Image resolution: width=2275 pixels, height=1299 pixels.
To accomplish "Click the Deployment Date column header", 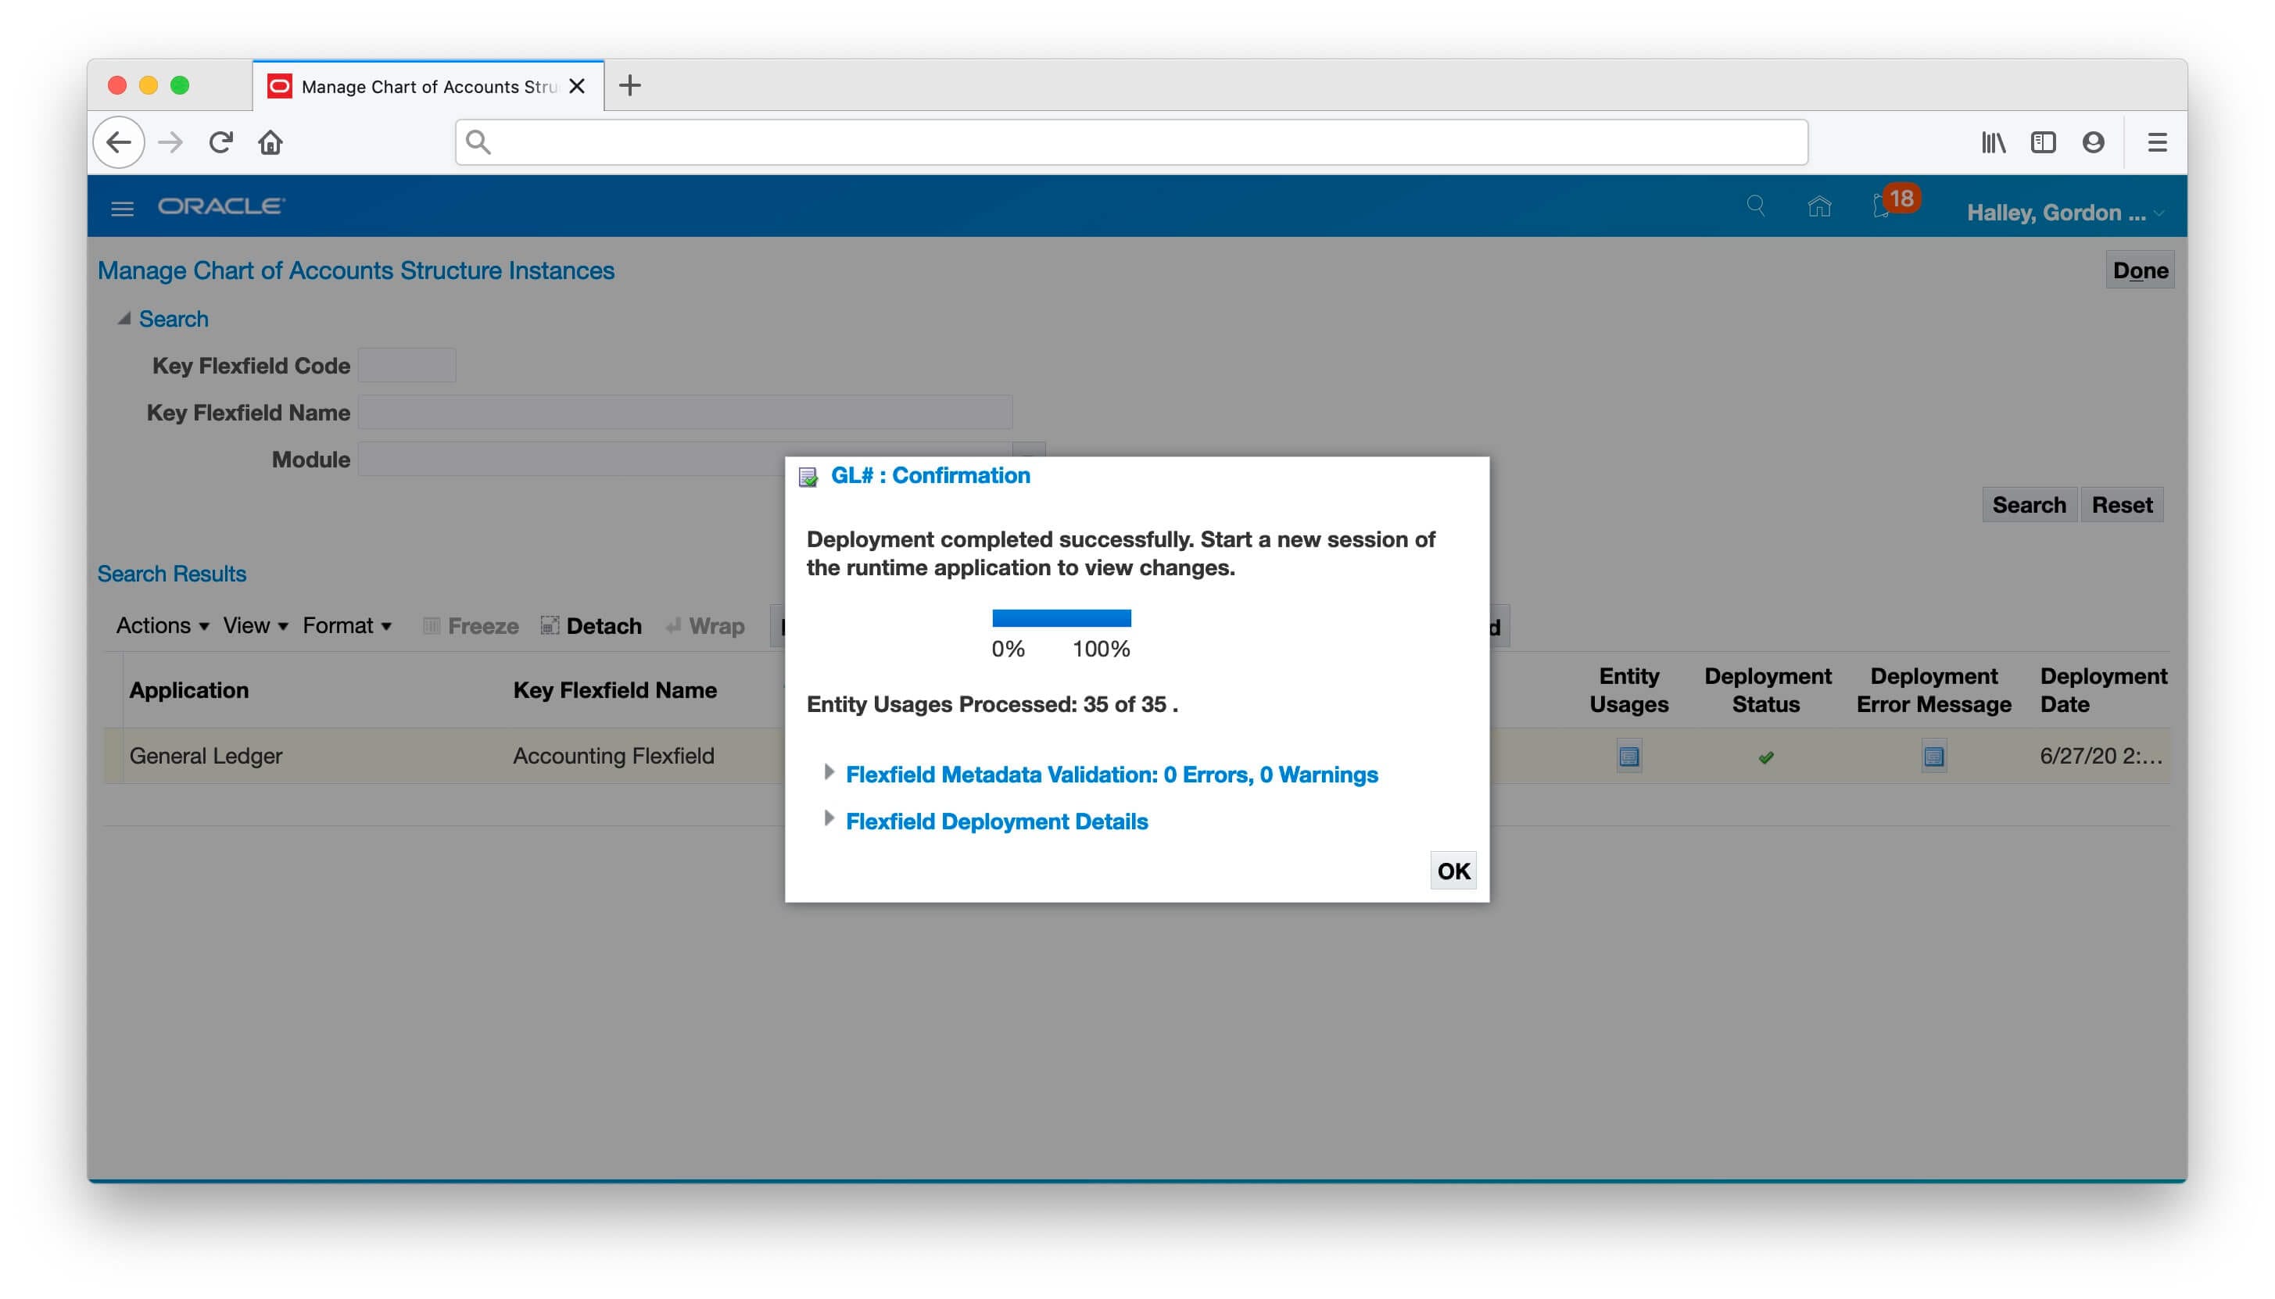I will tap(2102, 689).
